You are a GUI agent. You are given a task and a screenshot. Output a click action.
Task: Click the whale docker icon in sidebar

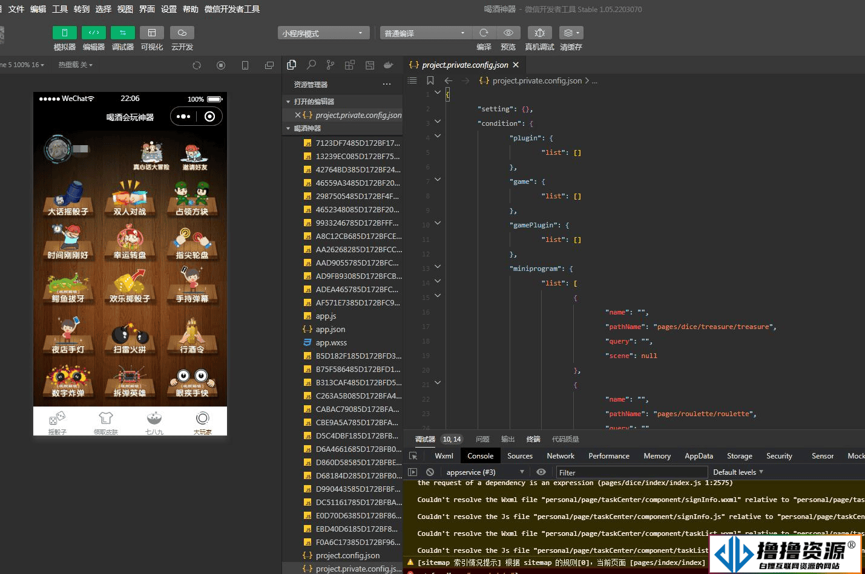coord(389,65)
